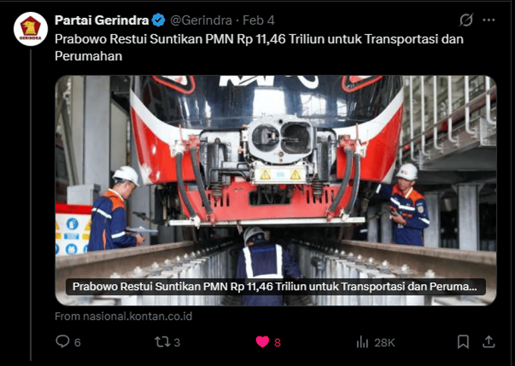Click the card headline caption overlay

(x=275, y=286)
